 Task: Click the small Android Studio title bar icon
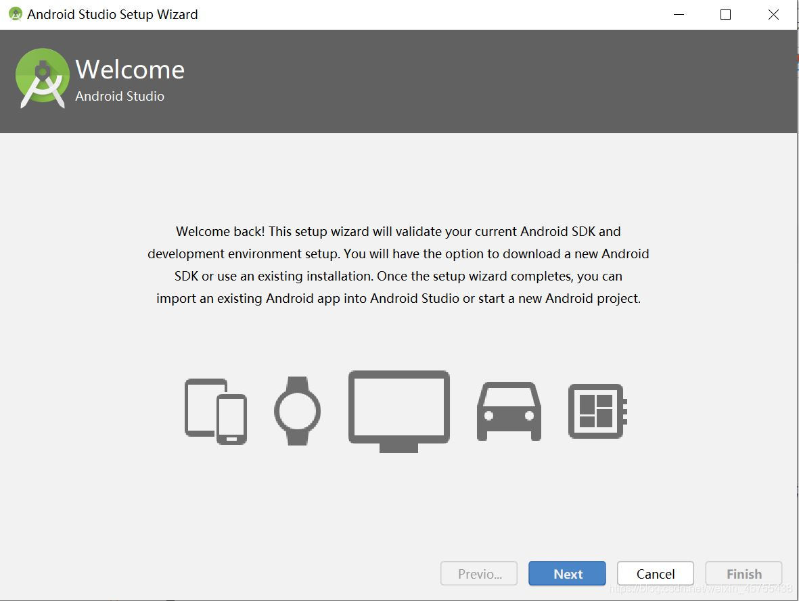coord(16,14)
